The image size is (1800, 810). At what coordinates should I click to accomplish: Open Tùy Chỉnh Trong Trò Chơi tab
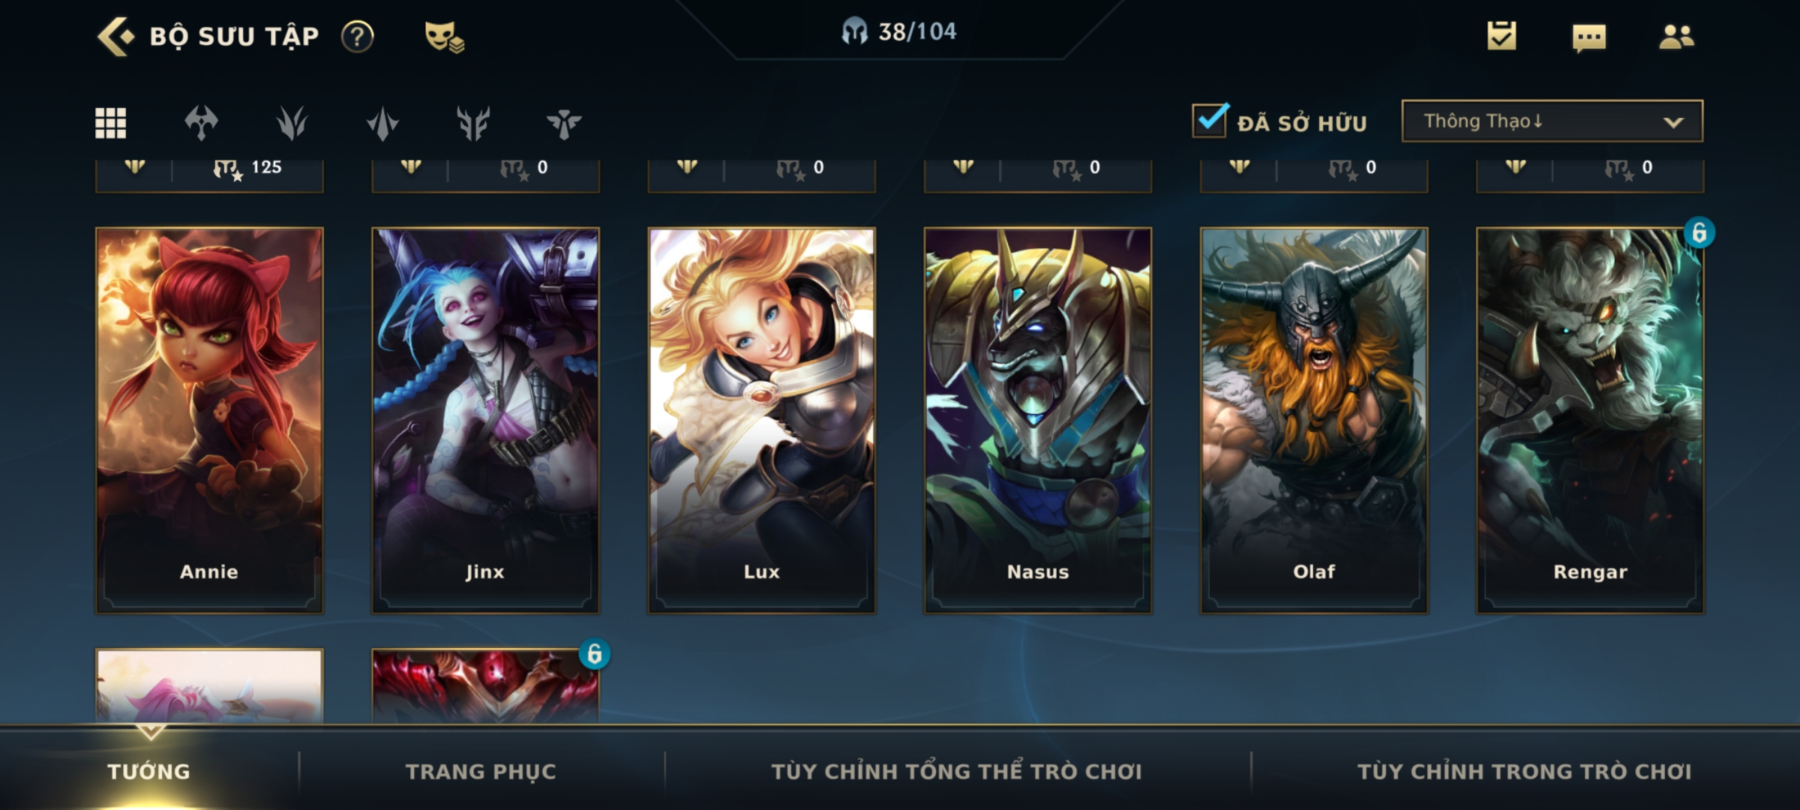tap(1524, 771)
